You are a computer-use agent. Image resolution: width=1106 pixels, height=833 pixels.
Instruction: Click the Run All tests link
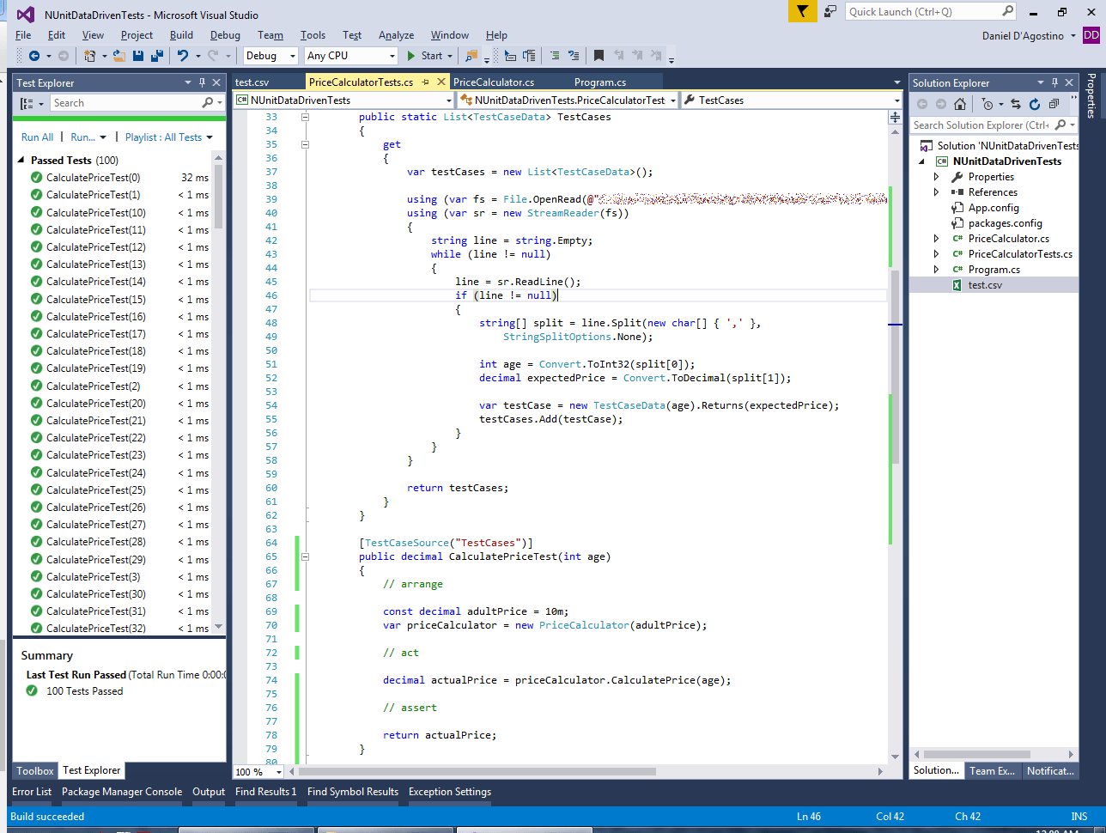click(37, 137)
